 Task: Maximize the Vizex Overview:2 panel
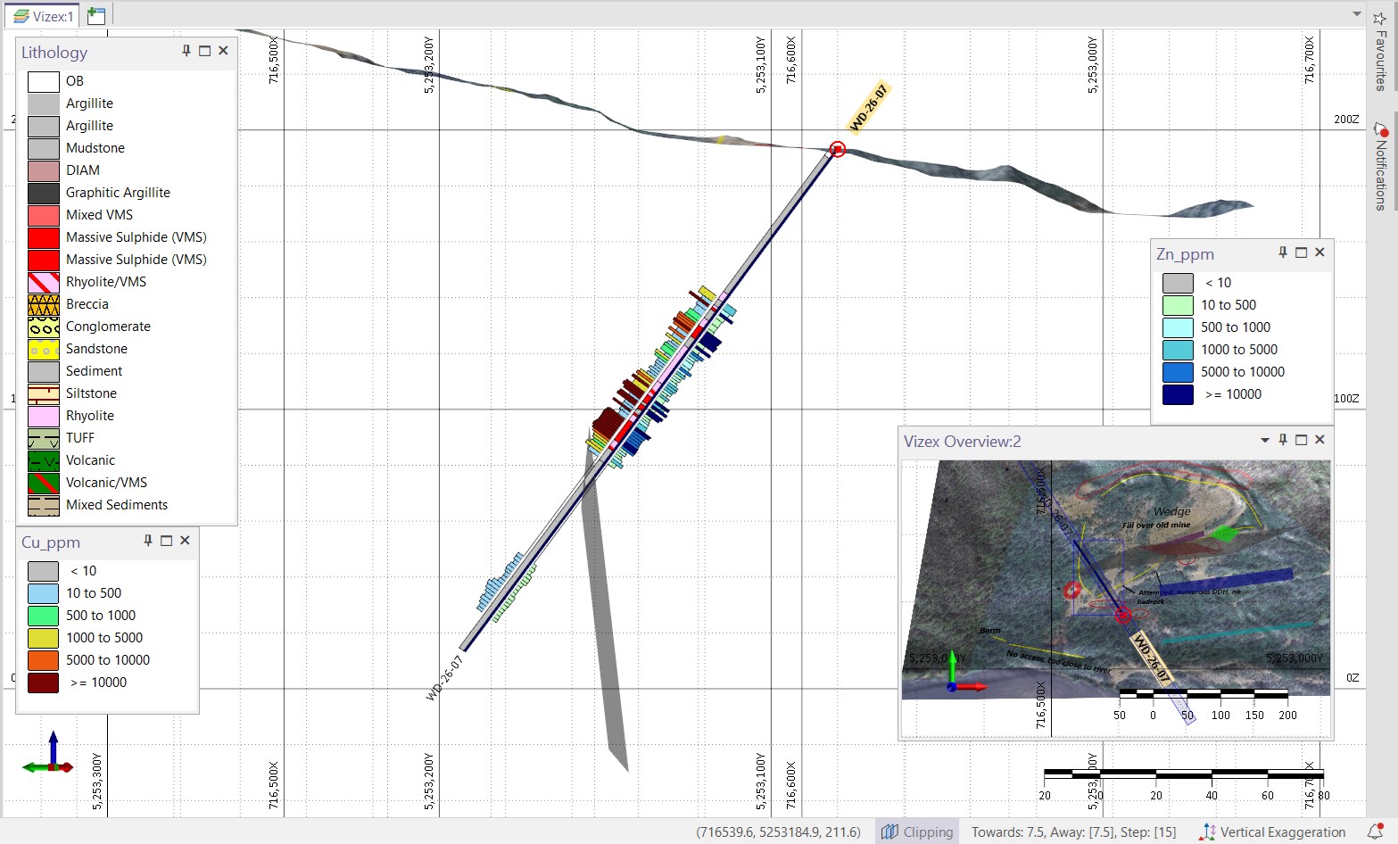[x=1301, y=440]
